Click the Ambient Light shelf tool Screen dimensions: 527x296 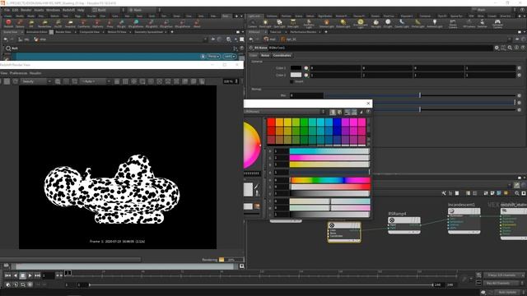(x=435, y=23)
